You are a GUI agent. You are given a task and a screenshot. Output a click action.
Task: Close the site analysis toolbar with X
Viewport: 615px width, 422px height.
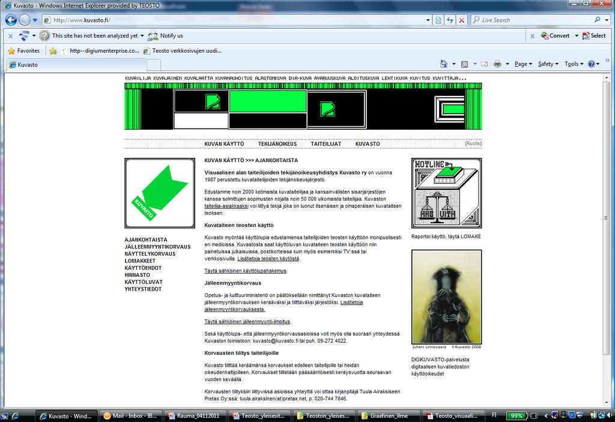pos(11,36)
